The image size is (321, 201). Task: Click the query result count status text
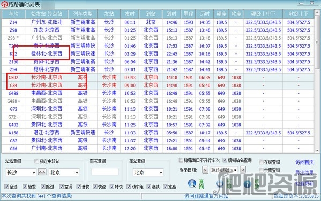(x=37, y=196)
